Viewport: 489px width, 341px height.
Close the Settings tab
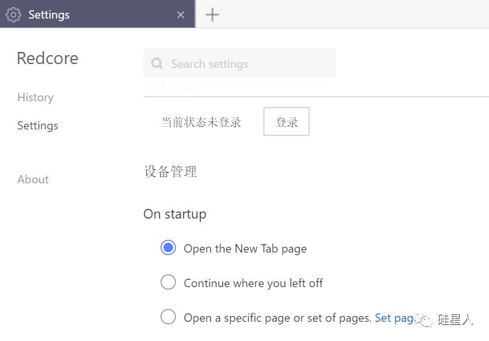coord(181,15)
